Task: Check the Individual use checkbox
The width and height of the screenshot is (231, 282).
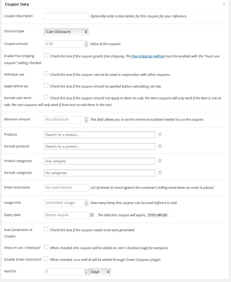Action: pyautogui.click(x=46, y=73)
